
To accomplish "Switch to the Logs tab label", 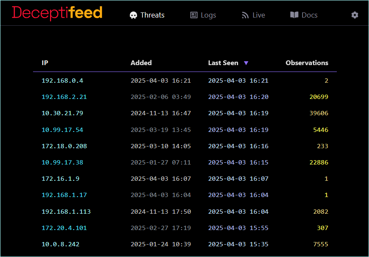I will [208, 15].
